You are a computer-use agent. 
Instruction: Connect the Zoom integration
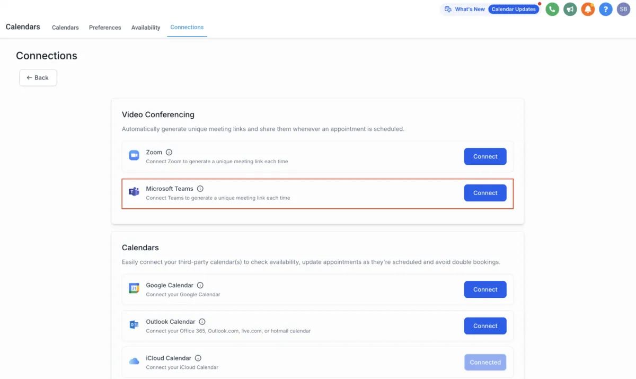click(485, 156)
